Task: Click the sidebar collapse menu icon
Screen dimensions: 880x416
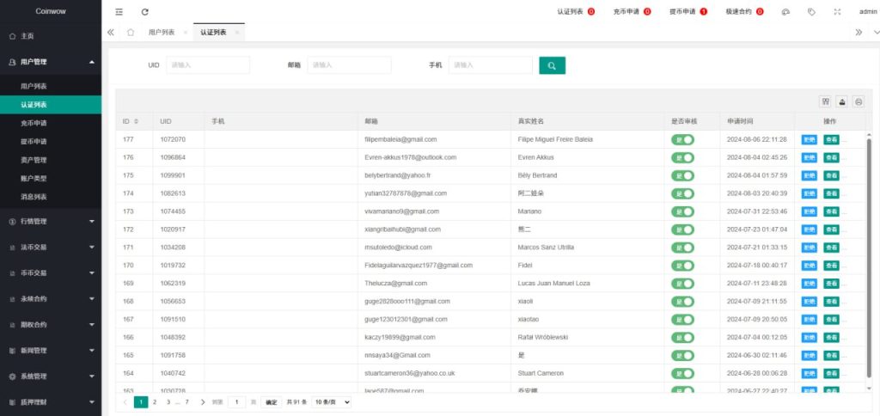Action: 119,12
